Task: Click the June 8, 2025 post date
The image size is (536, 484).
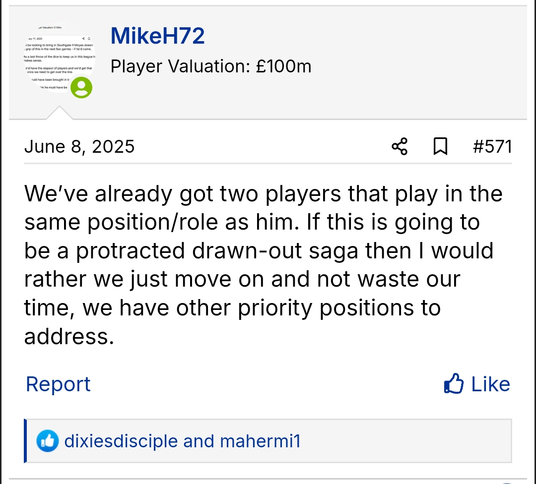Action: click(x=79, y=147)
